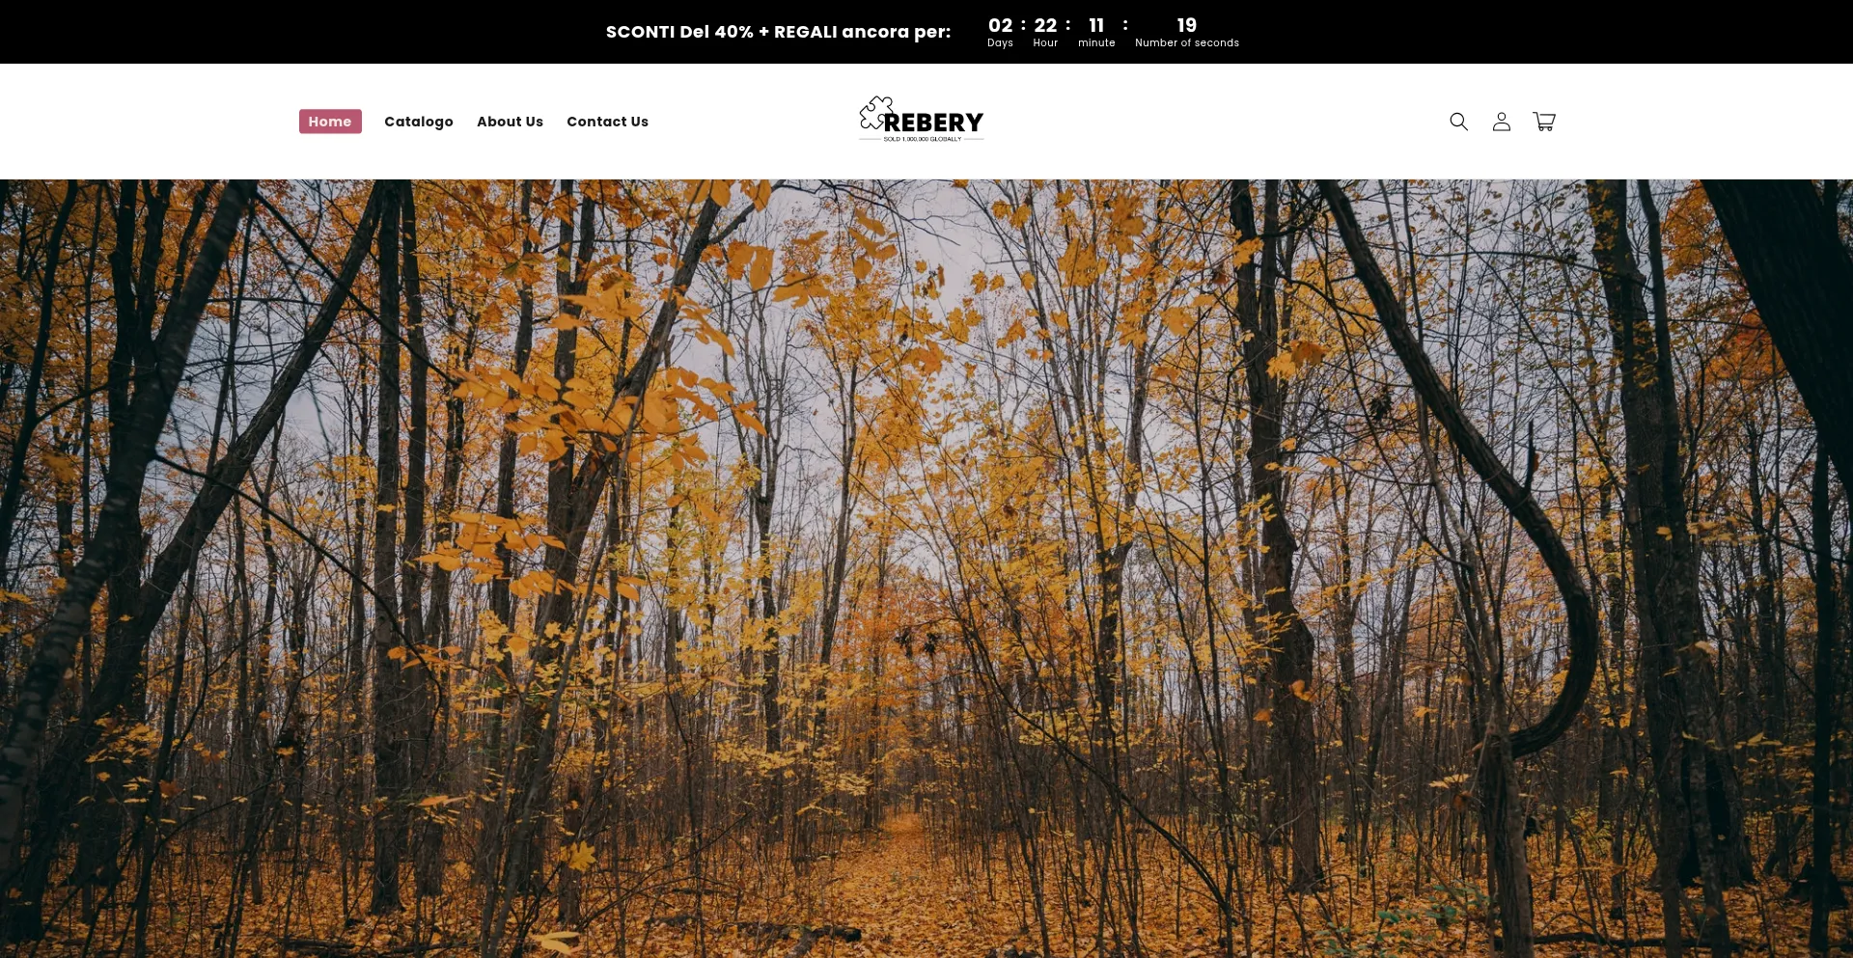Open the Catalogo menu item

[419, 122]
